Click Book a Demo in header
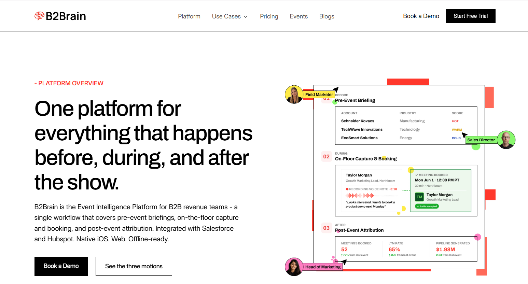 pos(421,16)
